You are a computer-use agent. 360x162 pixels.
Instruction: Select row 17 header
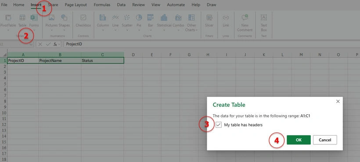click(x=4, y=154)
